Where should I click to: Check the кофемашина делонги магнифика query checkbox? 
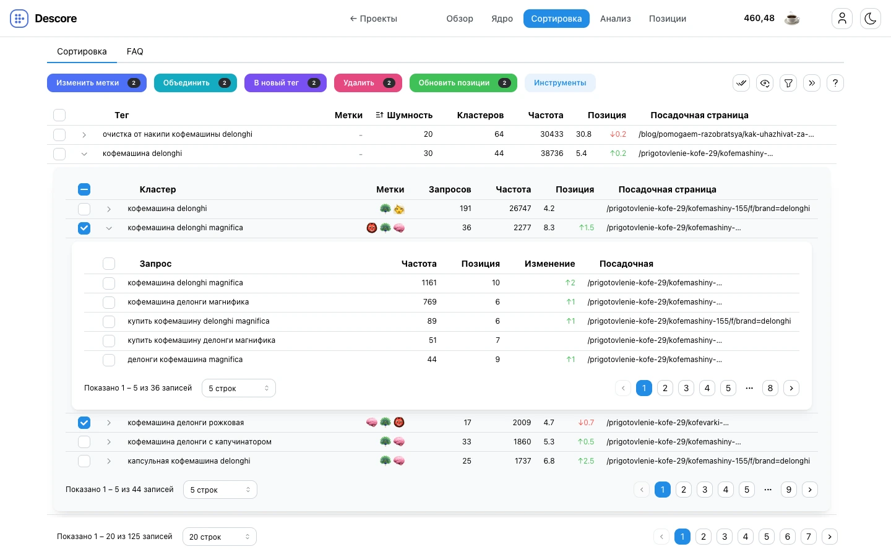(109, 302)
